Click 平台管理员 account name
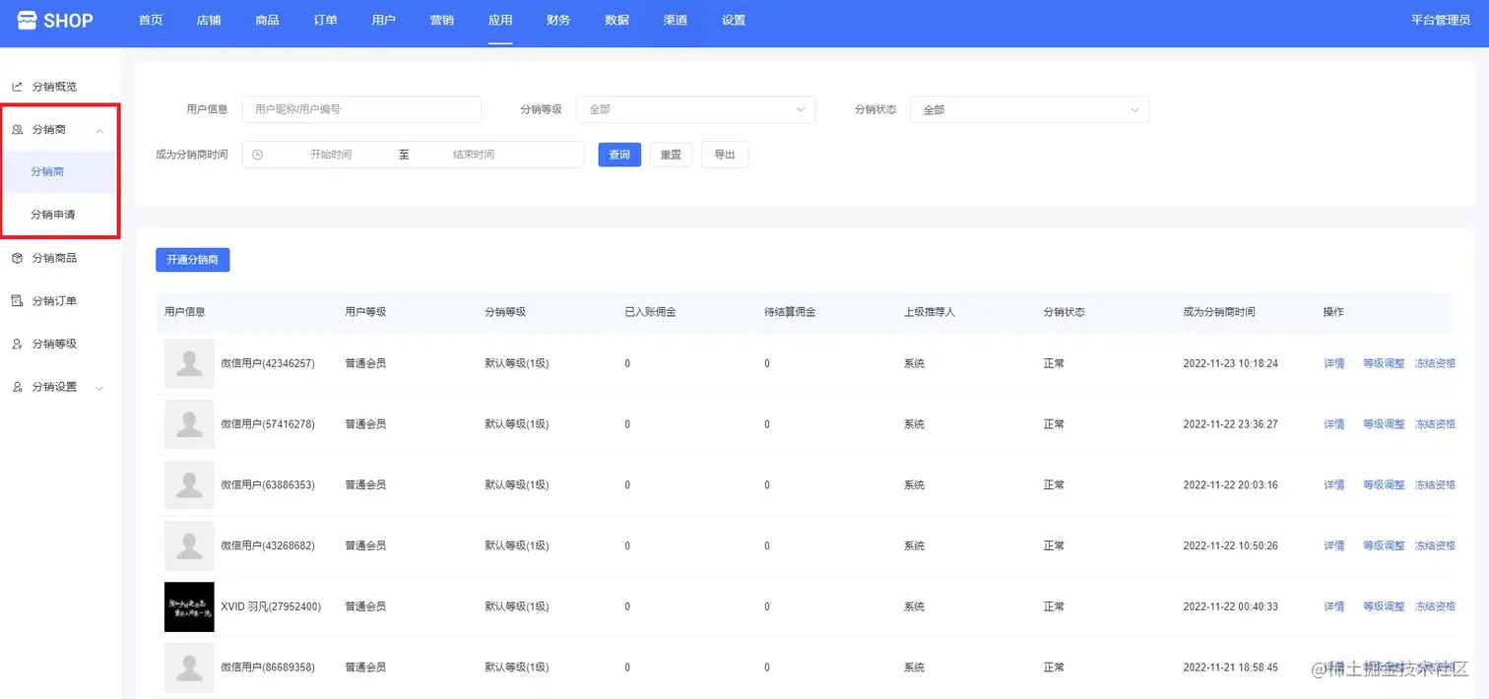Image resolution: width=1489 pixels, height=699 pixels. [1440, 20]
